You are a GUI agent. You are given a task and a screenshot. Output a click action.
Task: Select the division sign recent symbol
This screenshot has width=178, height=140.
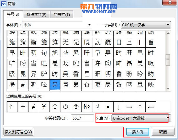pyautogui.click(x=23, y=107)
